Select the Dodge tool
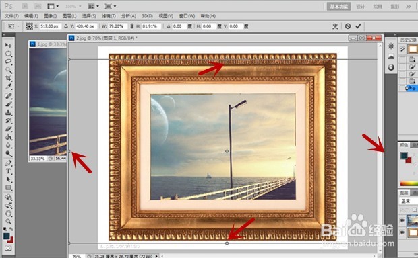 [8, 154]
